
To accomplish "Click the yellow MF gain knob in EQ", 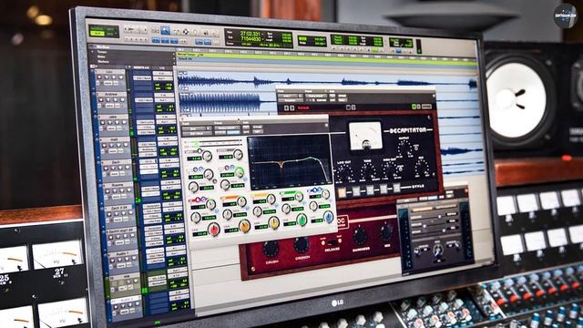I will pyautogui.click(x=273, y=222).
